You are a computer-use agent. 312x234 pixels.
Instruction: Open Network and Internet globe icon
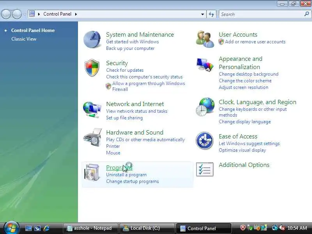pos(92,110)
